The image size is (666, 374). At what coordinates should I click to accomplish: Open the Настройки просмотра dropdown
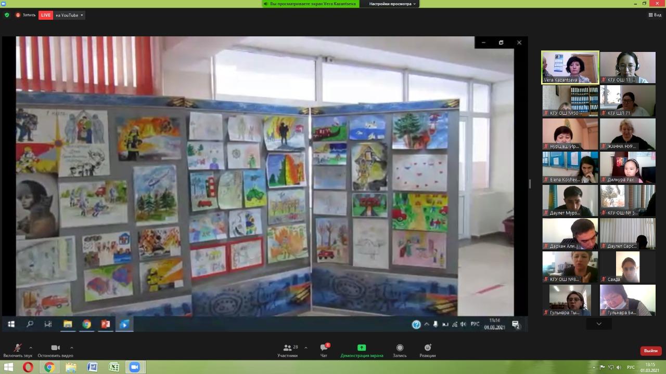tap(393, 4)
